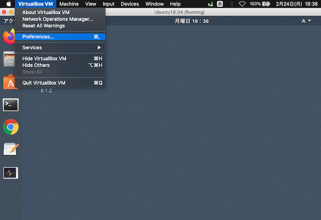Choose About VirtualBox VM
This screenshot has width=321, height=220.
point(60,12)
